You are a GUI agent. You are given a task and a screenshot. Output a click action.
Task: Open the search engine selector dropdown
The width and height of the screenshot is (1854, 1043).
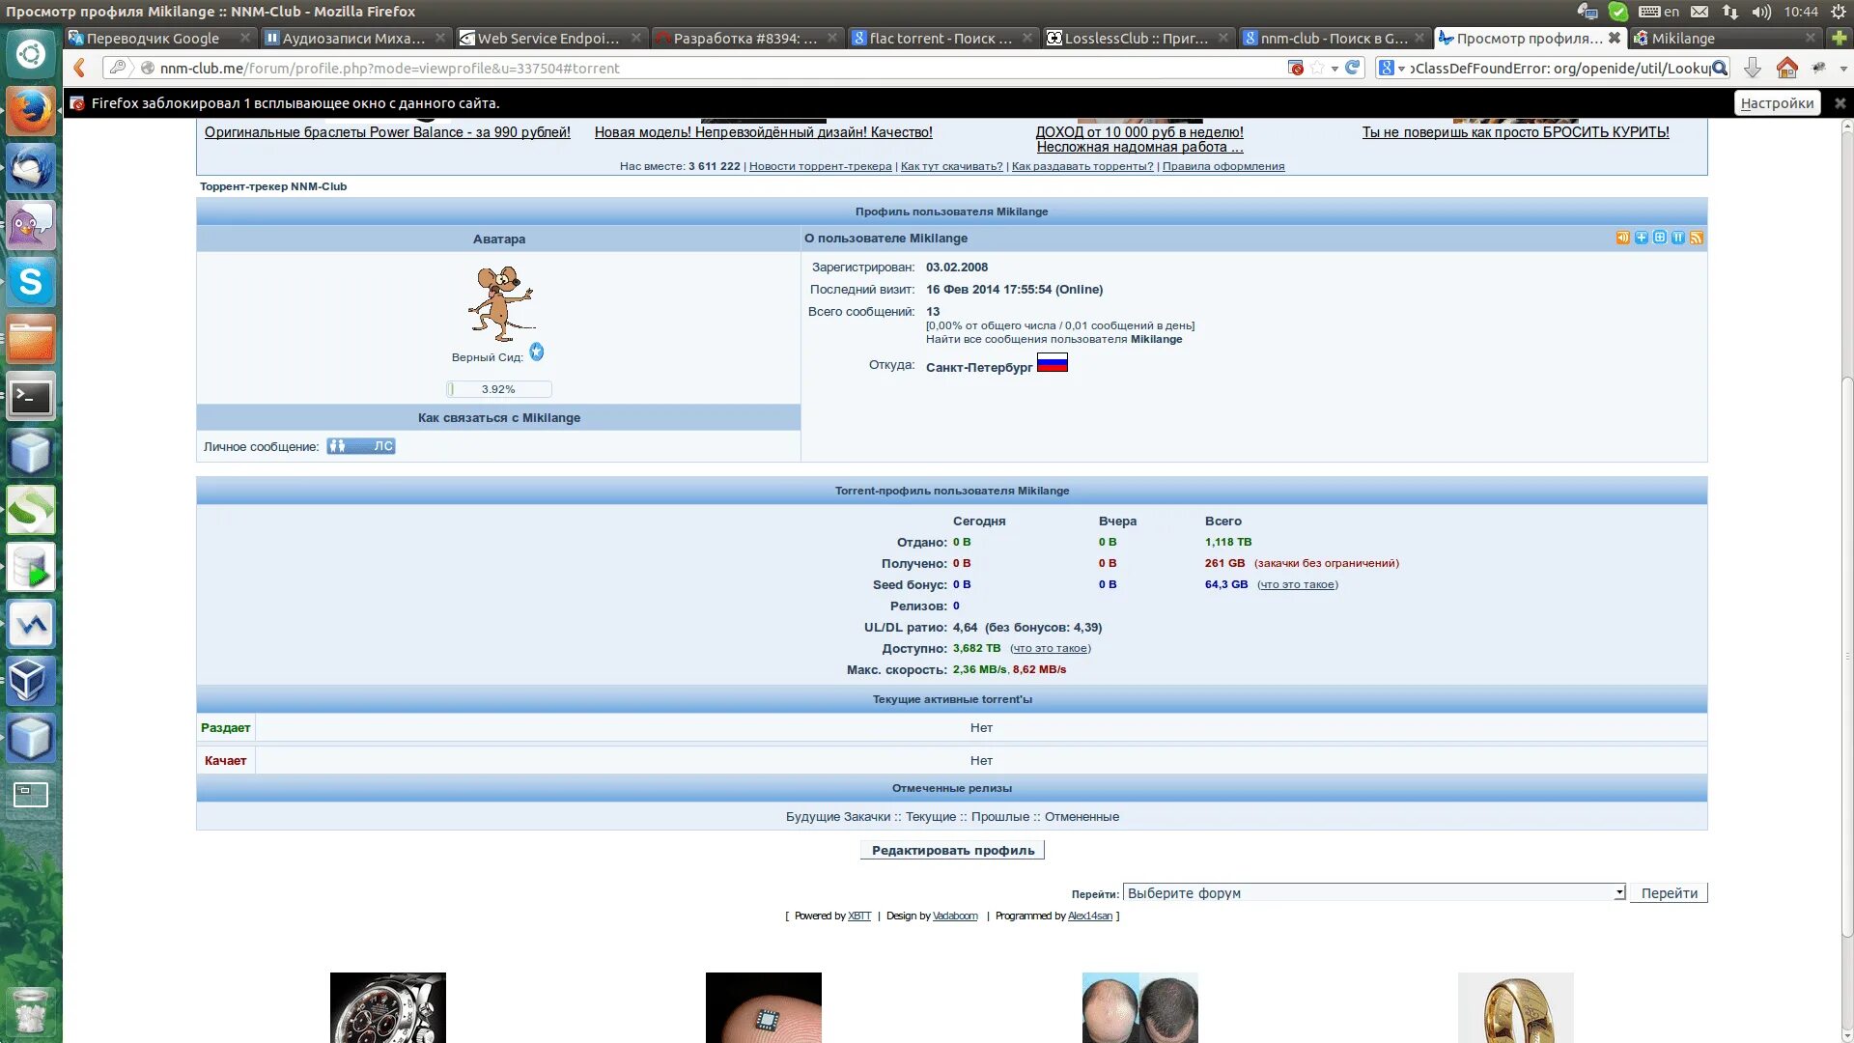(1391, 68)
